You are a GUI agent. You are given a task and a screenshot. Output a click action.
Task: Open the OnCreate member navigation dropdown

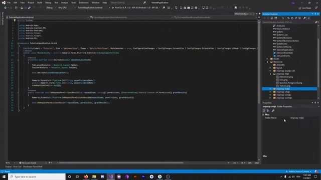coord(215,17)
